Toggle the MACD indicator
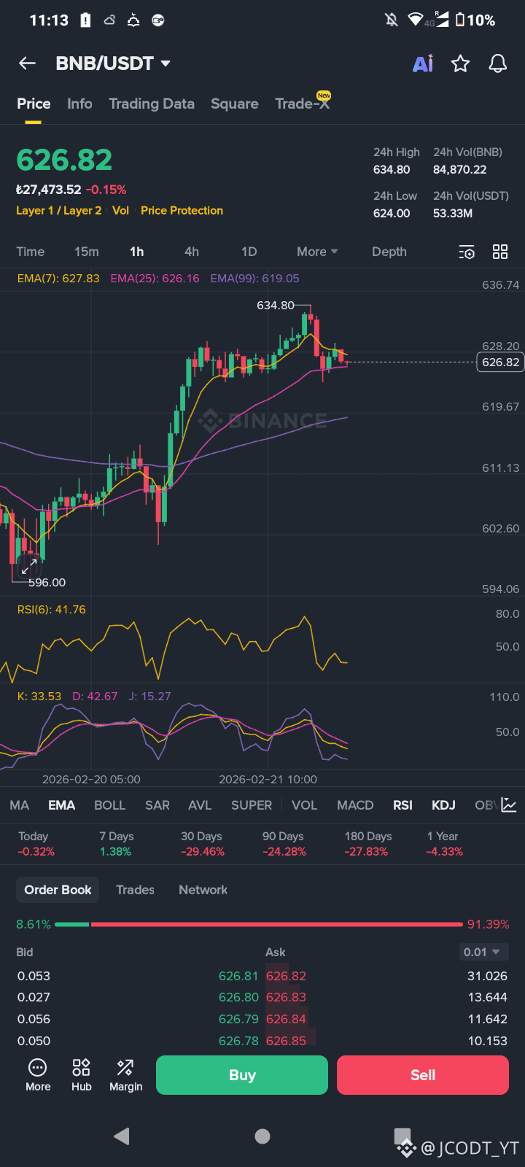Image resolution: width=525 pixels, height=1167 pixels. pyautogui.click(x=355, y=805)
